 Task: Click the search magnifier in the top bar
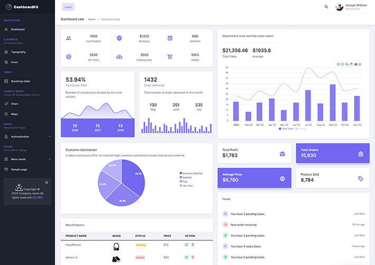[326, 7]
